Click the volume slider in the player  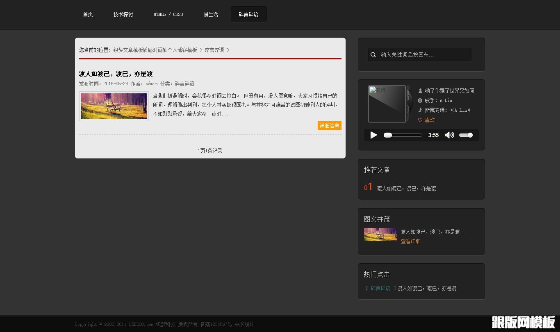tap(466, 135)
